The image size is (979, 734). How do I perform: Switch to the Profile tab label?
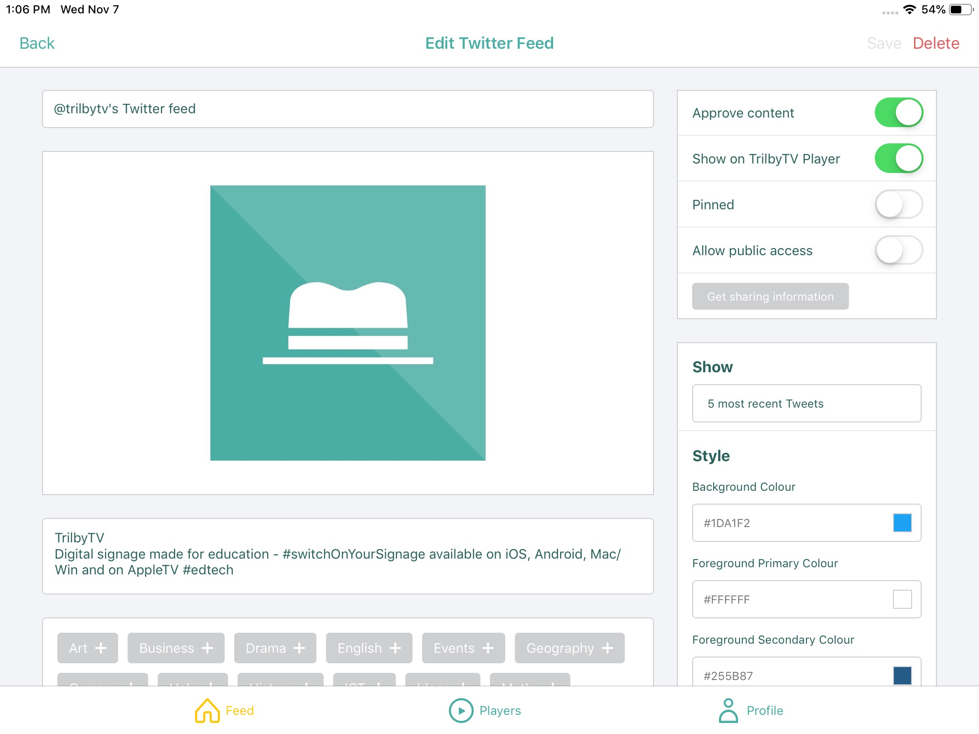765,711
